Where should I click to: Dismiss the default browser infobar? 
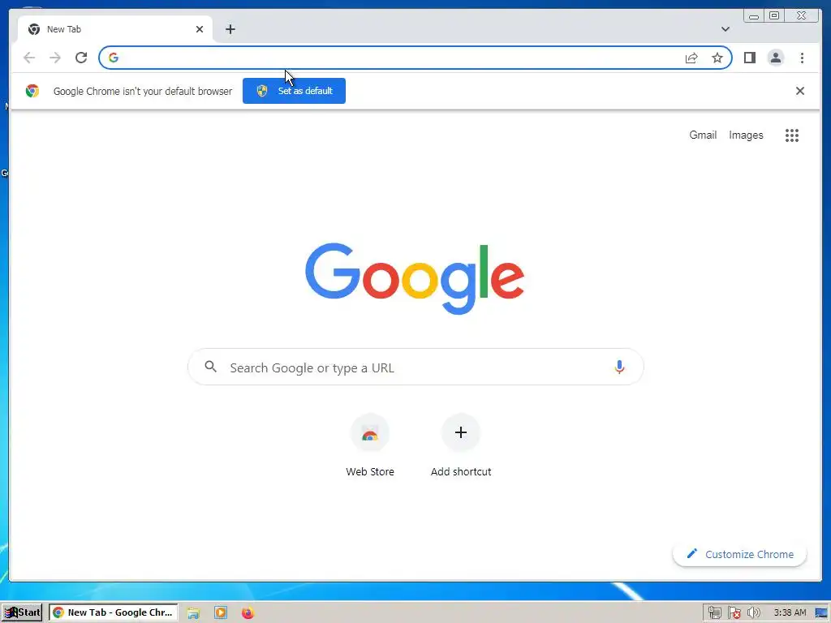pos(799,91)
